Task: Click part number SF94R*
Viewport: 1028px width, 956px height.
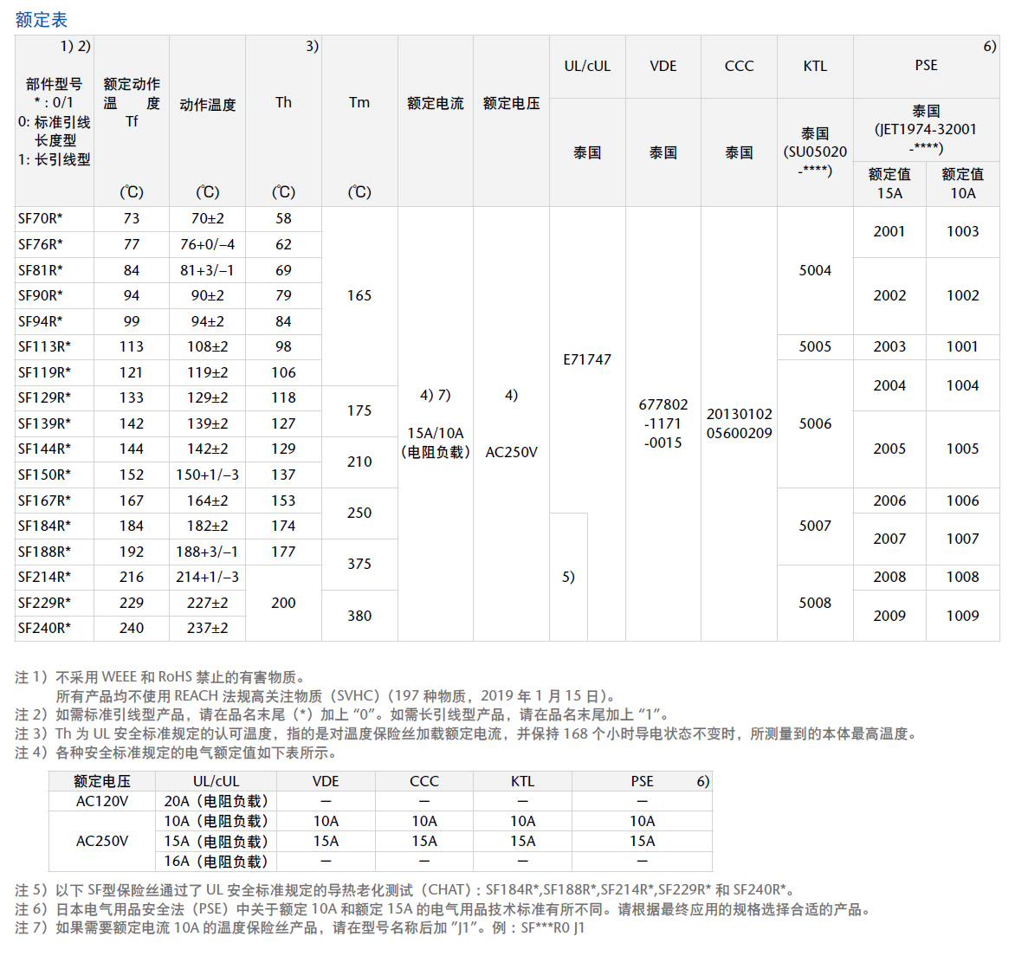Action: 41,321
